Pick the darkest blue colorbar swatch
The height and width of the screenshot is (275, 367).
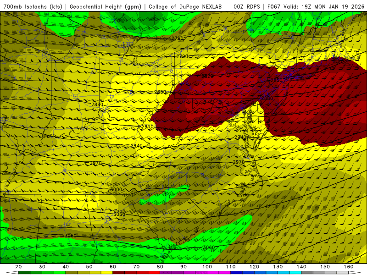coord(237,273)
